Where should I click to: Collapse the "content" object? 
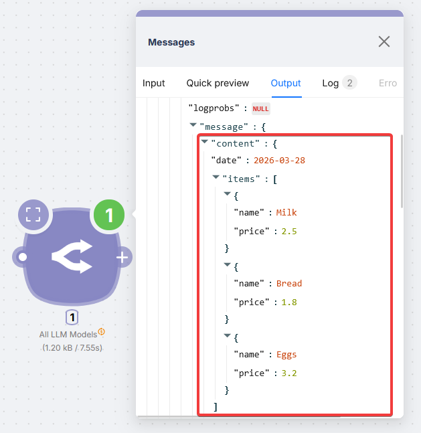(204, 143)
